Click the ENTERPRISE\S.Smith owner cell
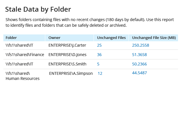 (67, 64)
